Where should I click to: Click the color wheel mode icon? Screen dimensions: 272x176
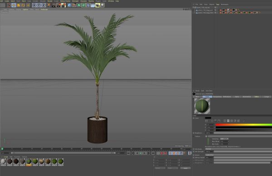click(x=212, y=121)
